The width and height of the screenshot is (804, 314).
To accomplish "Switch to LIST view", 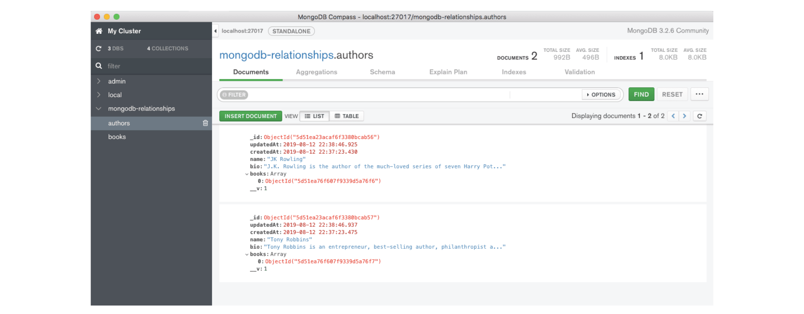I will coord(314,116).
